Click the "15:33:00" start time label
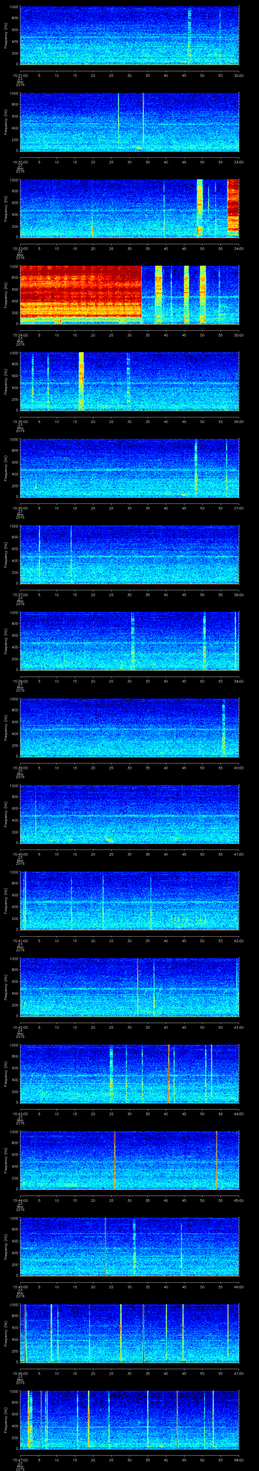Screen dimensions: 259x1471 point(20,248)
